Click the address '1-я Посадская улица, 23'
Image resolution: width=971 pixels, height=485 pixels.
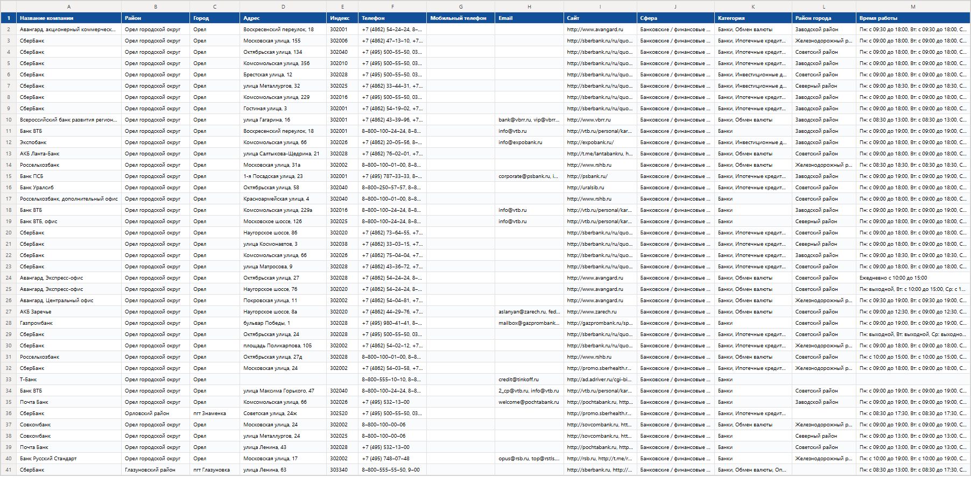pos(283,176)
